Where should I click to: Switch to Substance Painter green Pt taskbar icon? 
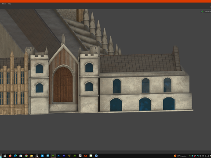pyautogui.click(x=53, y=156)
